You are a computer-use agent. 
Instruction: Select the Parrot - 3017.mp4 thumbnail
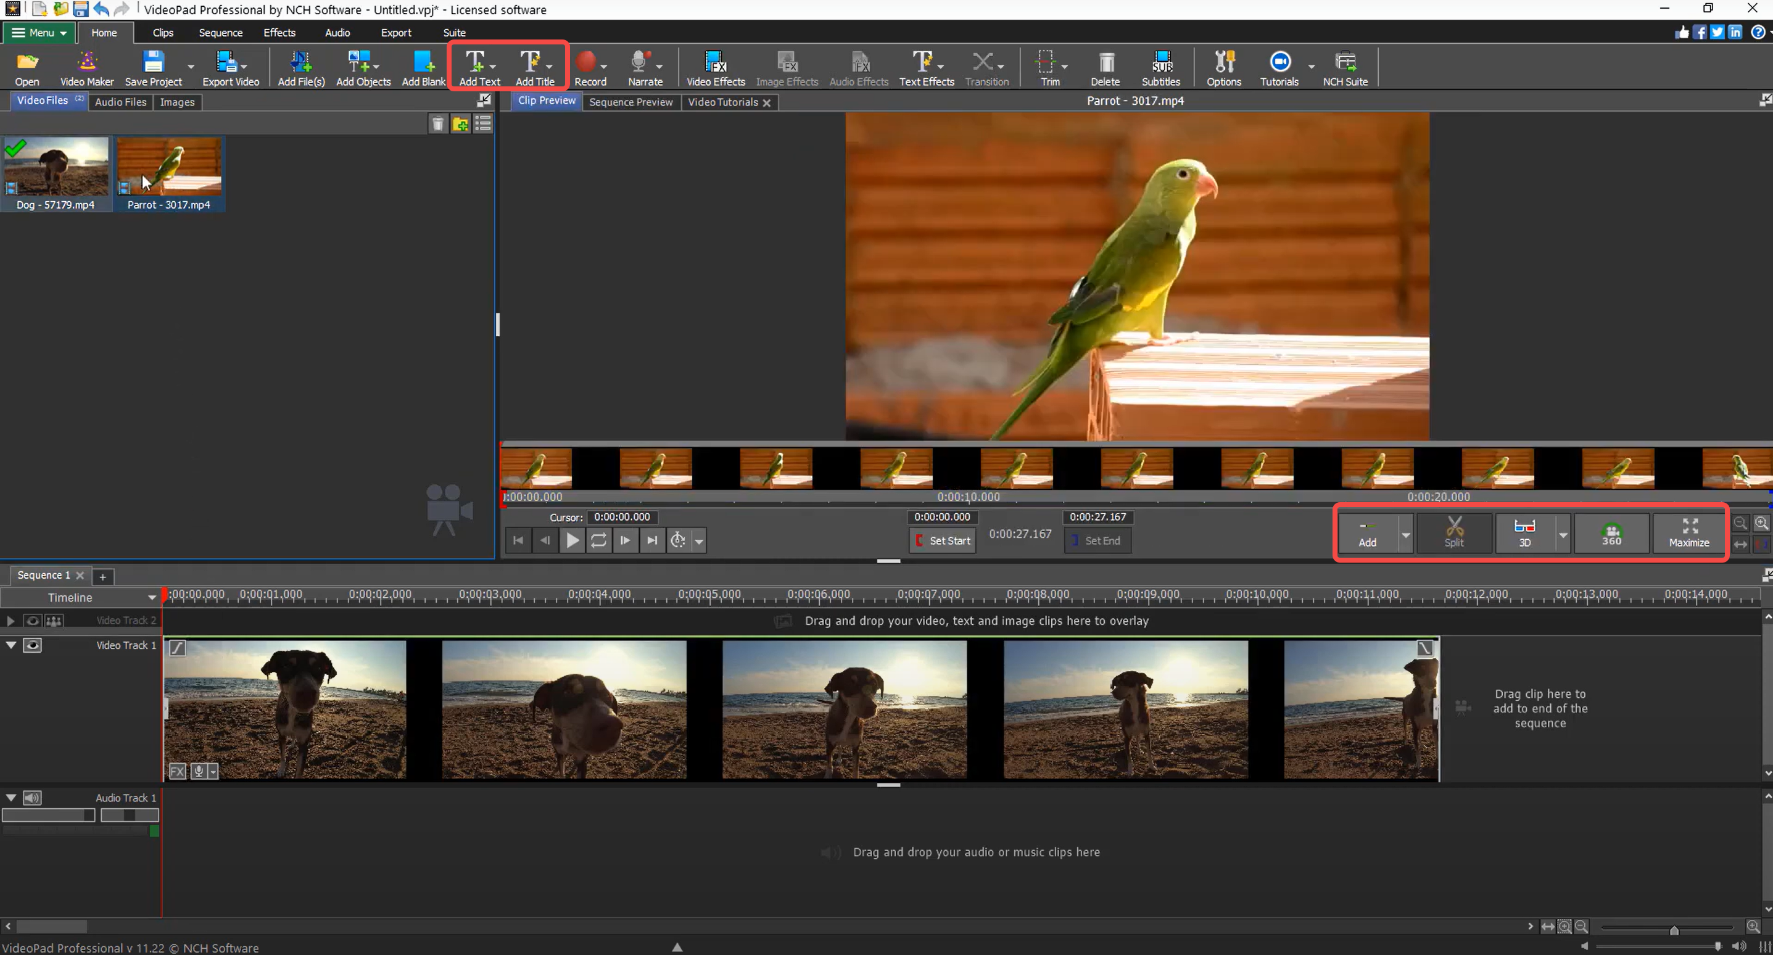pyautogui.click(x=169, y=170)
